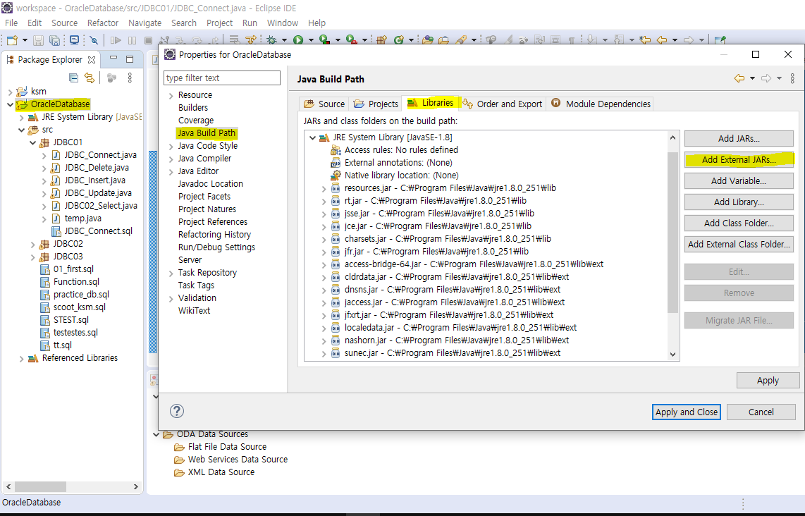Open the File menu
This screenshot has height=516, width=805.
pyautogui.click(x=11, y=23)
